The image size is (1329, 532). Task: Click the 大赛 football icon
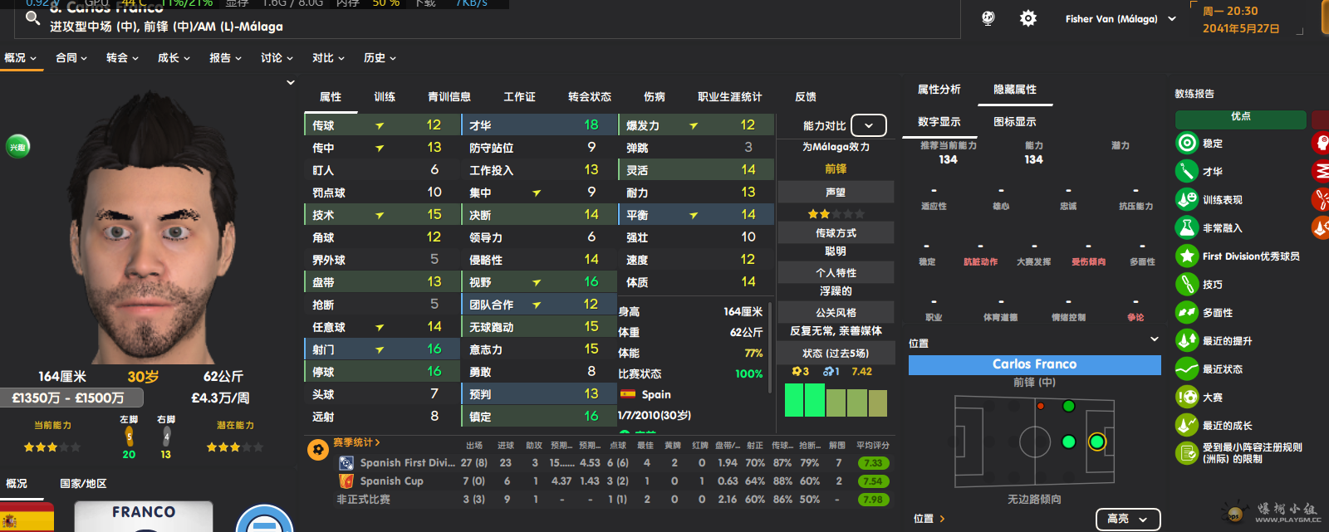pos(1187,397)
